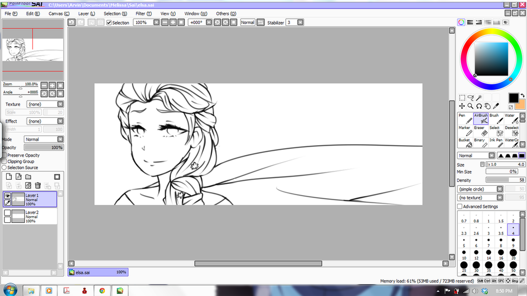Select the Bucket fill tool
The height and width of the screenshot is (296, 527).
[x=465, y=143]
